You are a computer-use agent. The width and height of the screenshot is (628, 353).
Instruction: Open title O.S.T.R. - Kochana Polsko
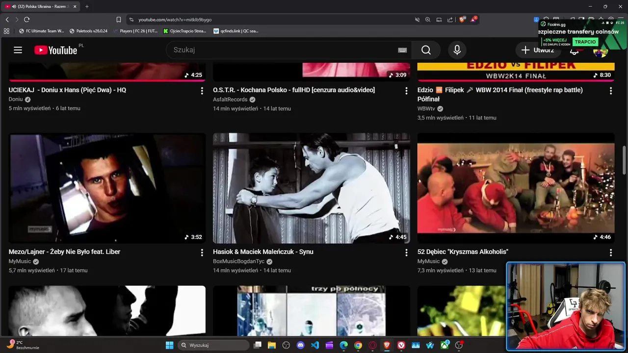point(294,90)
